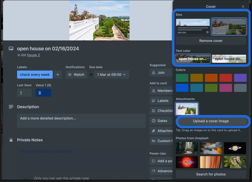Add a more detailed description
252x182 pixels.
81,121
